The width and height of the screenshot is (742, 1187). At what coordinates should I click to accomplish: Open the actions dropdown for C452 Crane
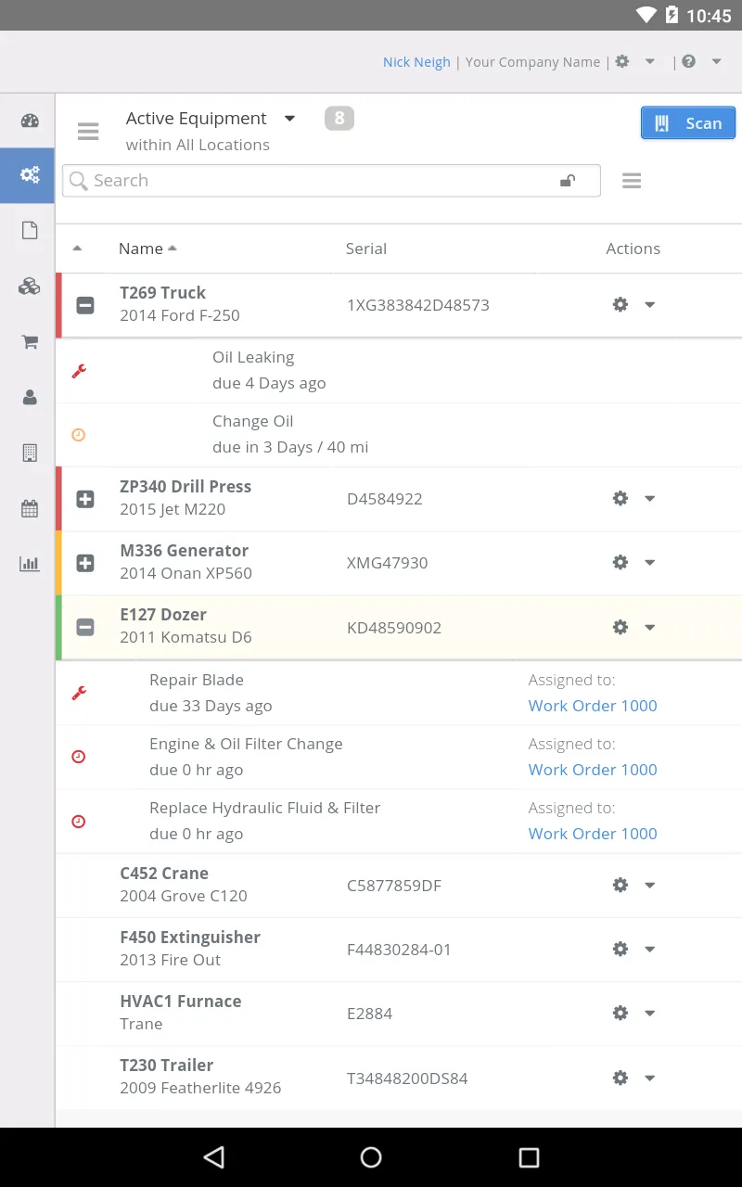pyautogui.click(x=649, y=885)
